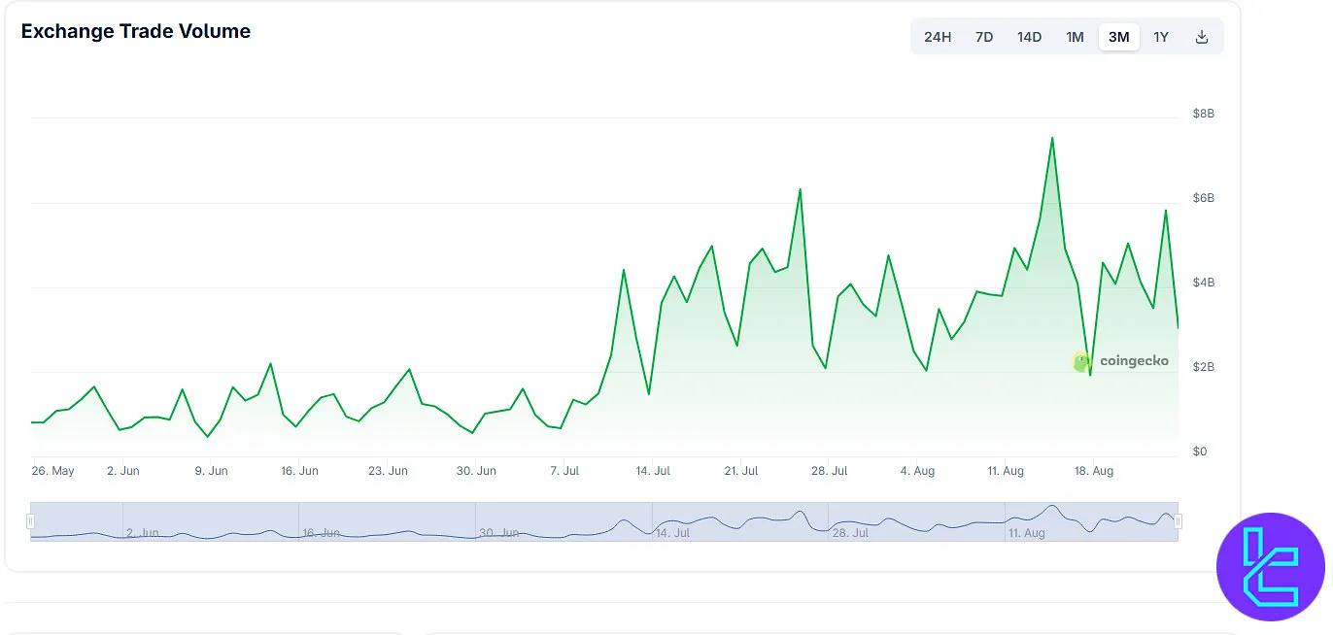The width and height of the screenshot is (1333, 635).
Task: Switch chart to 1M range
Action: (x=1075, y=37)
